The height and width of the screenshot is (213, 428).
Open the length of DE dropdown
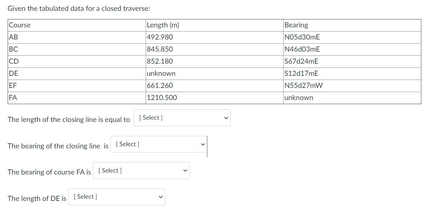point(117,197)
